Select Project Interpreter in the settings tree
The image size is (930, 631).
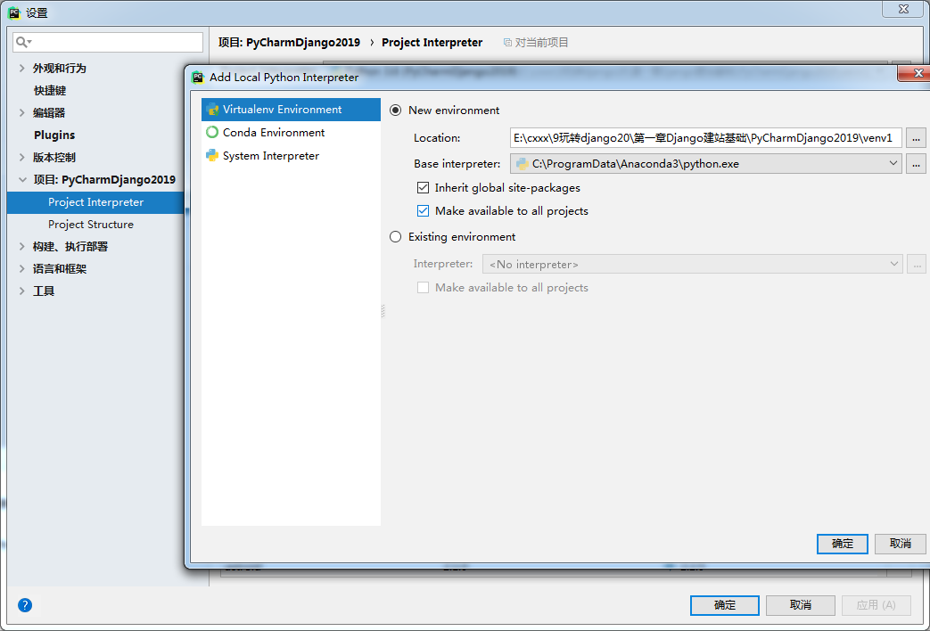coord(96,202)
